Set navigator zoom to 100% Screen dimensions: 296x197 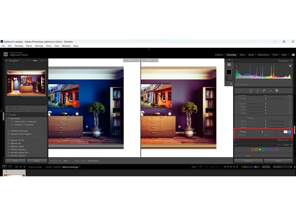35,61
